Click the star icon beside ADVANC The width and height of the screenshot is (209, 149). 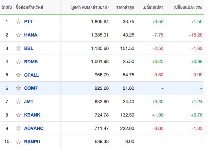click(19, 128)
